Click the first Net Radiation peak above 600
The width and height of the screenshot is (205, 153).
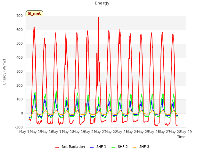(34, 27)
